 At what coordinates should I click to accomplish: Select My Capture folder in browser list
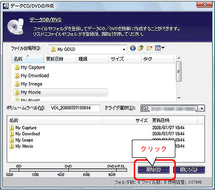coord(30,68)
